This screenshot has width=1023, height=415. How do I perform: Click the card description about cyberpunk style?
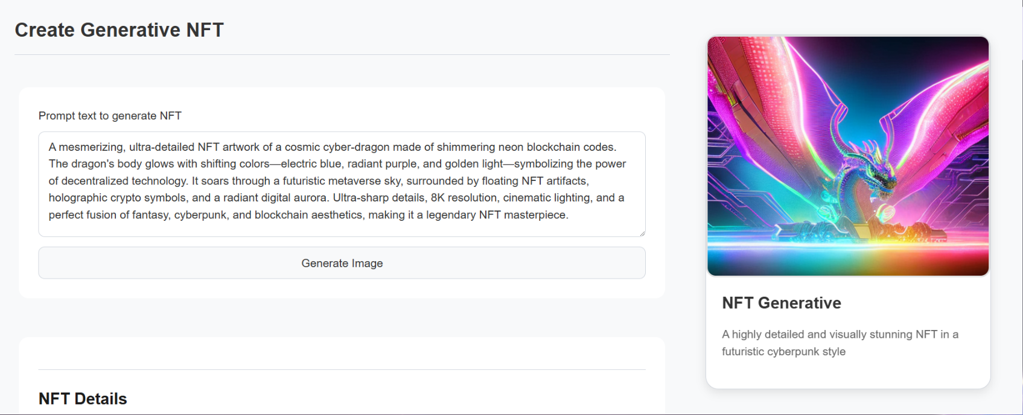click(840, 343)
